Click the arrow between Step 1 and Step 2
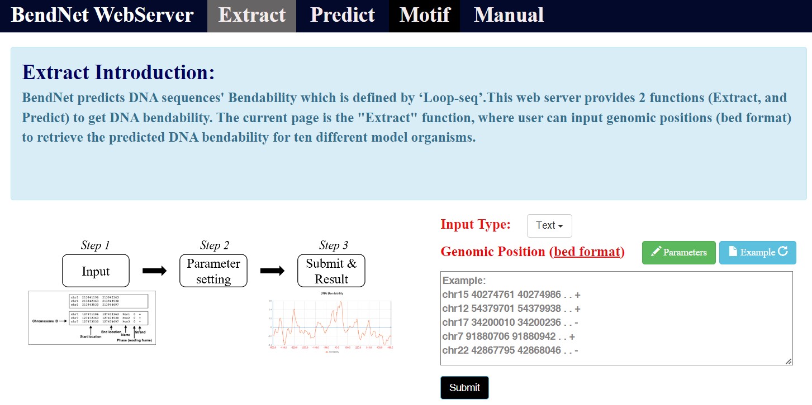 (154, 271)
